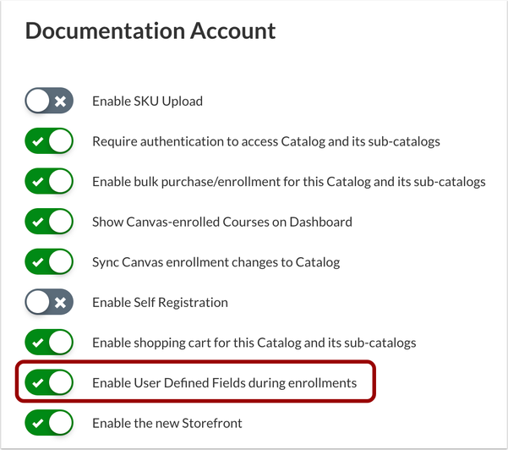The width and height of the screenshot is (508, 450).
Task: Click "Enable User Defined Fields during enrollments" text
Action: tap(224, 383)
